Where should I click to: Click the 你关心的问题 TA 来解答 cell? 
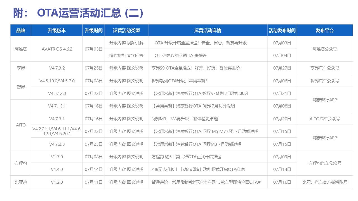click(x=208, y=55)
